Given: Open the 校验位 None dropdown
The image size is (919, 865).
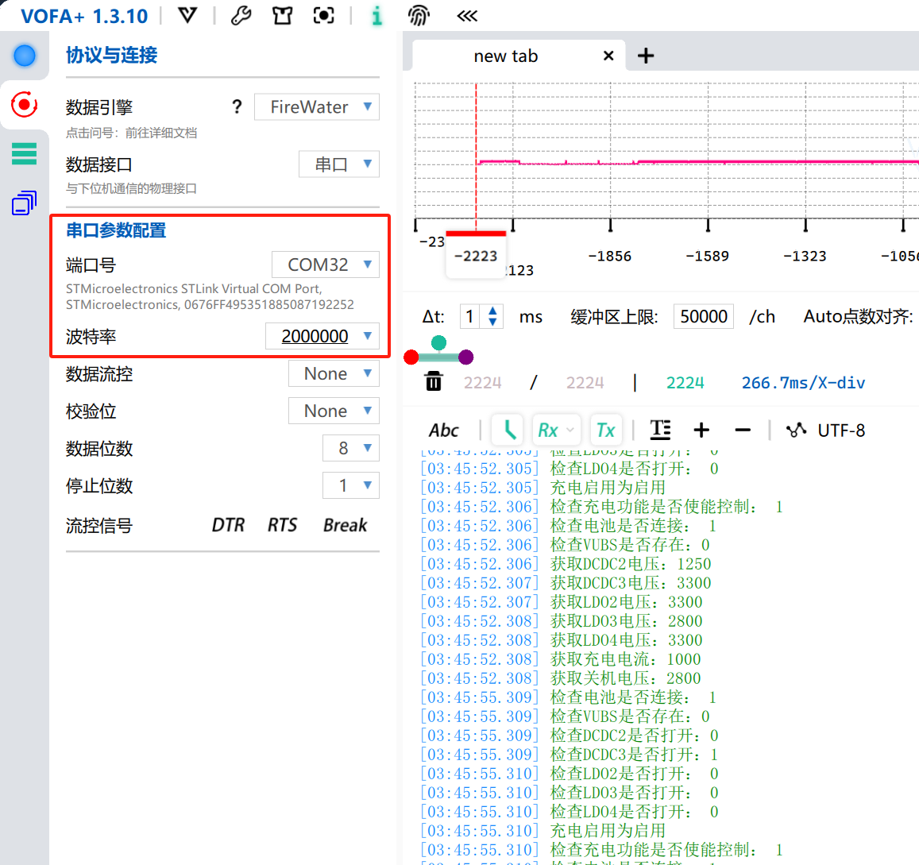Looking at the screenshot, I should point(334,411).
